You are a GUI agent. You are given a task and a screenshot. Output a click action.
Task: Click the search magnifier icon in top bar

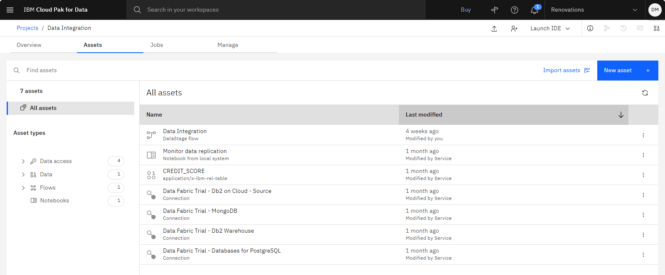137,10
